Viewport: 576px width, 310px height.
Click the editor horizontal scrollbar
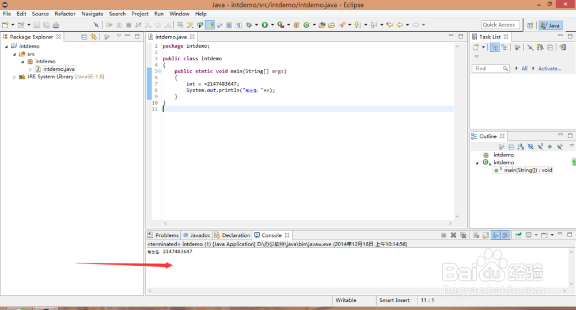tap(308, 223)
